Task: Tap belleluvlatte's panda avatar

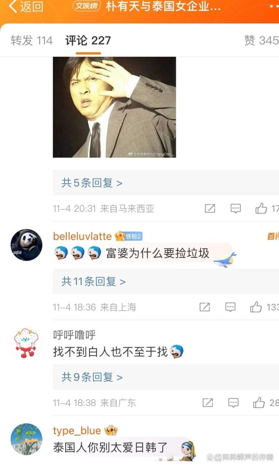Action: 27,245
